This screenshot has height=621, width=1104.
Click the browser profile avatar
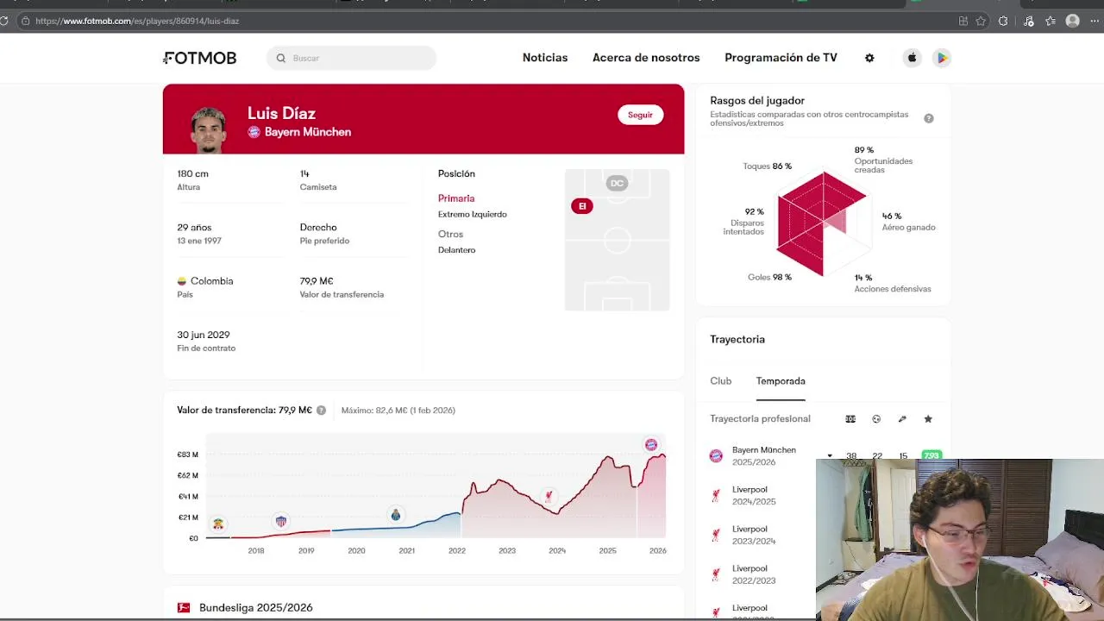[x=1073, y=21]
